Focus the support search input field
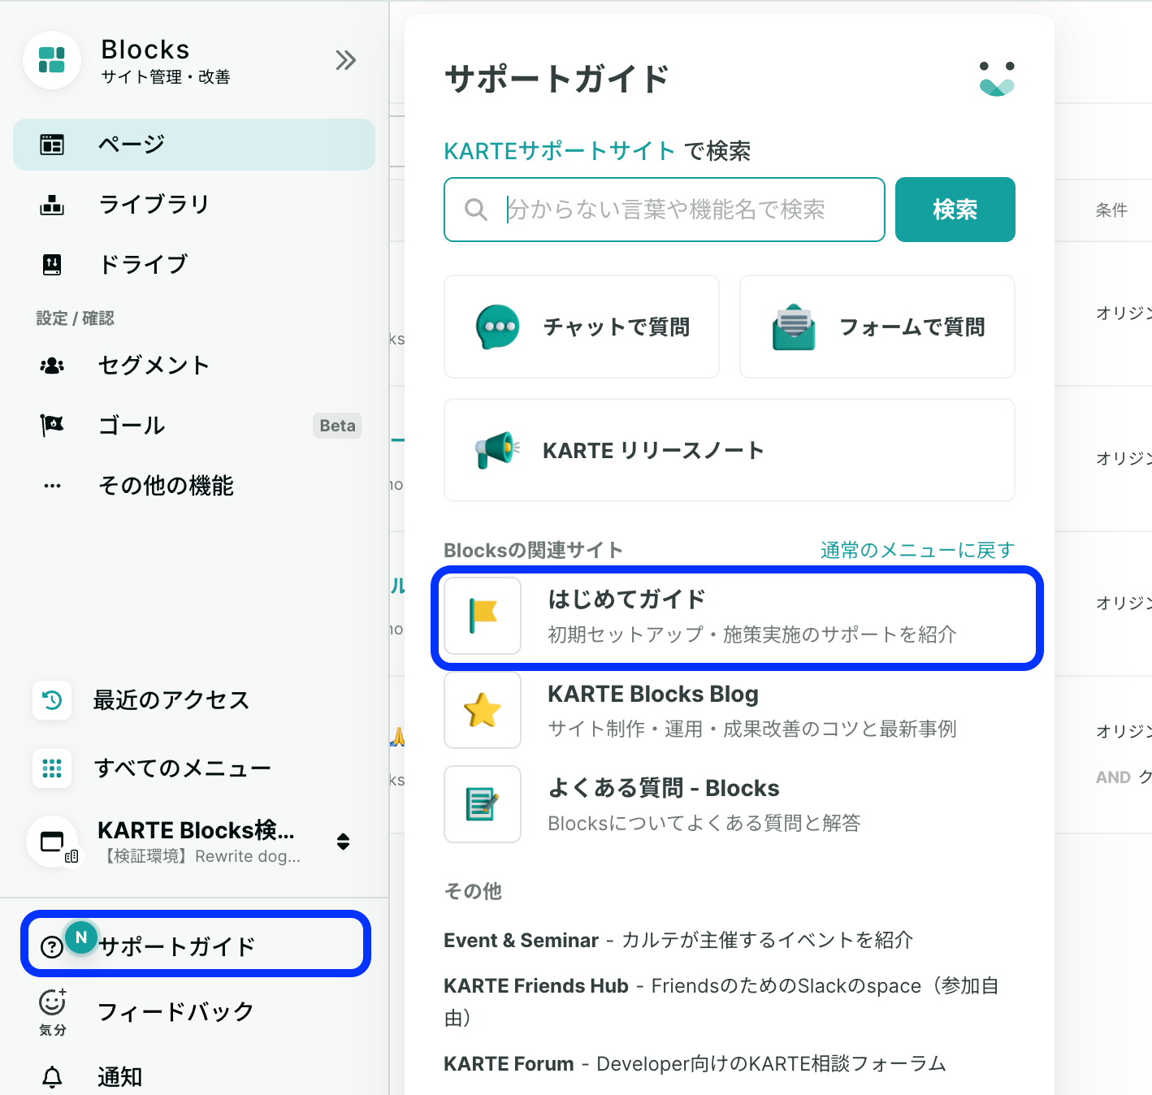This screenshot has width=1152, height=1095. pyautogui.click(x=665, y=210)
